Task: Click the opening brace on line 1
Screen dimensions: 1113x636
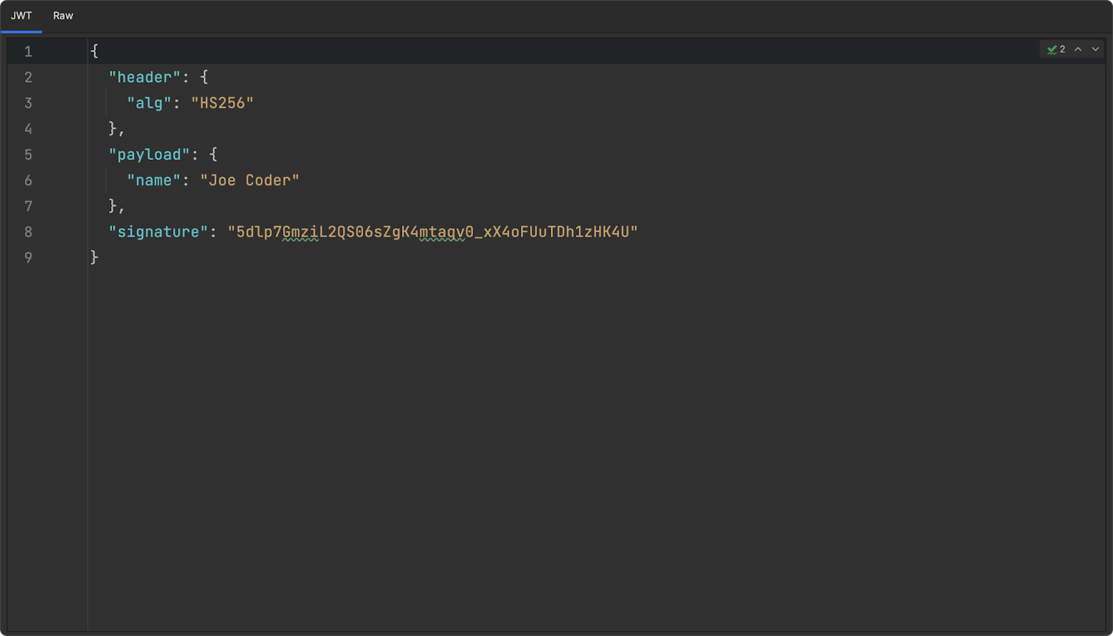Action: pos(95,51)
